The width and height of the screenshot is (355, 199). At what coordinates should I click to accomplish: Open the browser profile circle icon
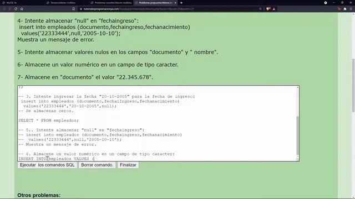click(x=326, y=3)
